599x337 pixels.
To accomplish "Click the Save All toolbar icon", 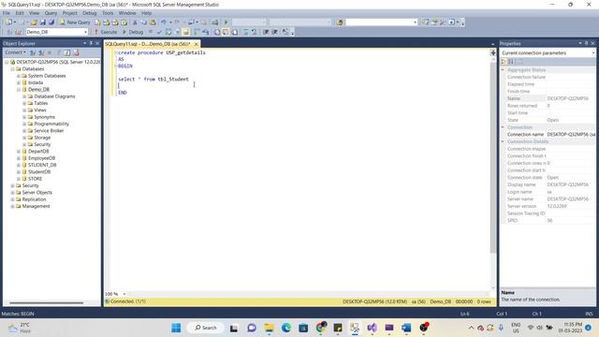I will coord(51,22).
